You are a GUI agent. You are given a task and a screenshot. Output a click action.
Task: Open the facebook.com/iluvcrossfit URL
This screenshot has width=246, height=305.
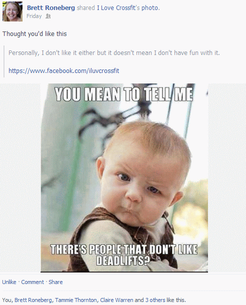point(64,70)
